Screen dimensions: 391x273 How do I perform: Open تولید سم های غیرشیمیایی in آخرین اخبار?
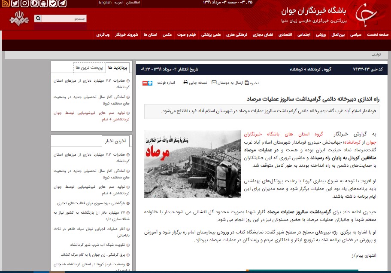point(91,190)
